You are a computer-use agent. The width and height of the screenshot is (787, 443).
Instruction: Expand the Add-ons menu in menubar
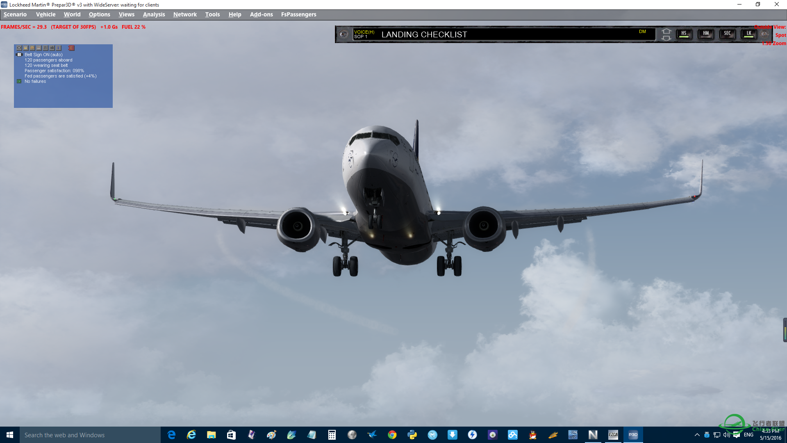tap(261, 14)
